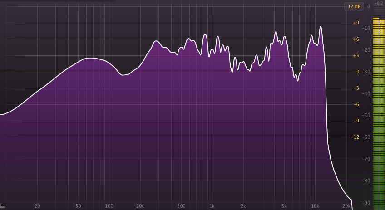Click the 20 Hz frequency label
Screen dimensions: 385x210
click(x=37, y=206)
